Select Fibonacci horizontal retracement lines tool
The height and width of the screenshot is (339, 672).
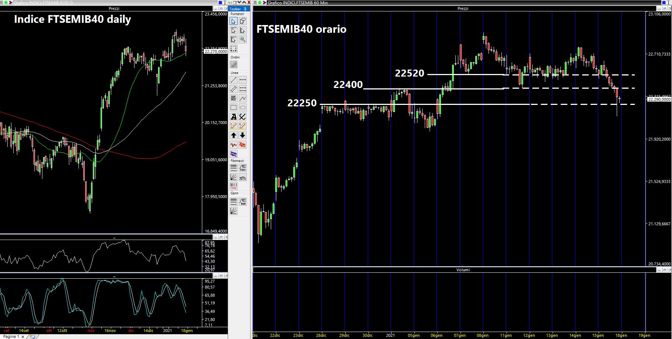click(234, 168)
